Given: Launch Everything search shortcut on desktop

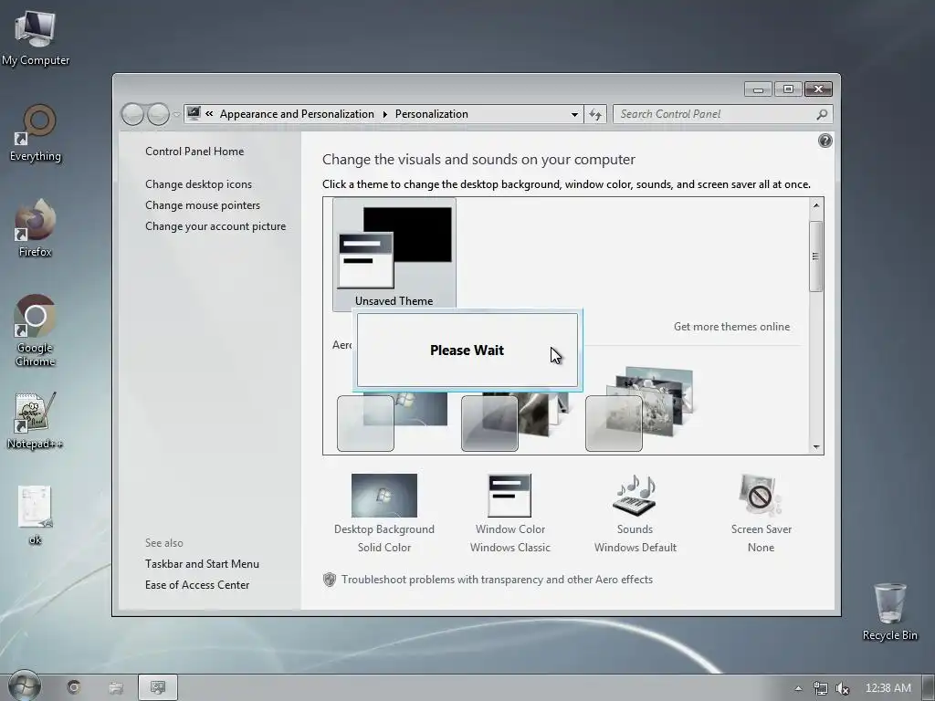Looking at the screenshot, I should 36,133.
